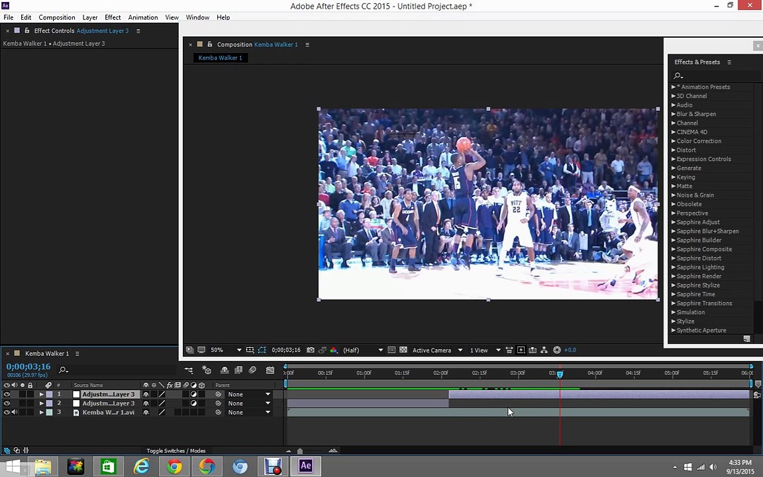This screenshot has height=477, width=763.
Task: Click the primary viewer monitor icon
Action: click(201, 350)
